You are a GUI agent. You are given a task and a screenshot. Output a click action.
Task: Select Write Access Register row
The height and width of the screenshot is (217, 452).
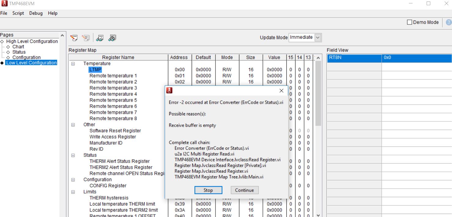(112, 137)
